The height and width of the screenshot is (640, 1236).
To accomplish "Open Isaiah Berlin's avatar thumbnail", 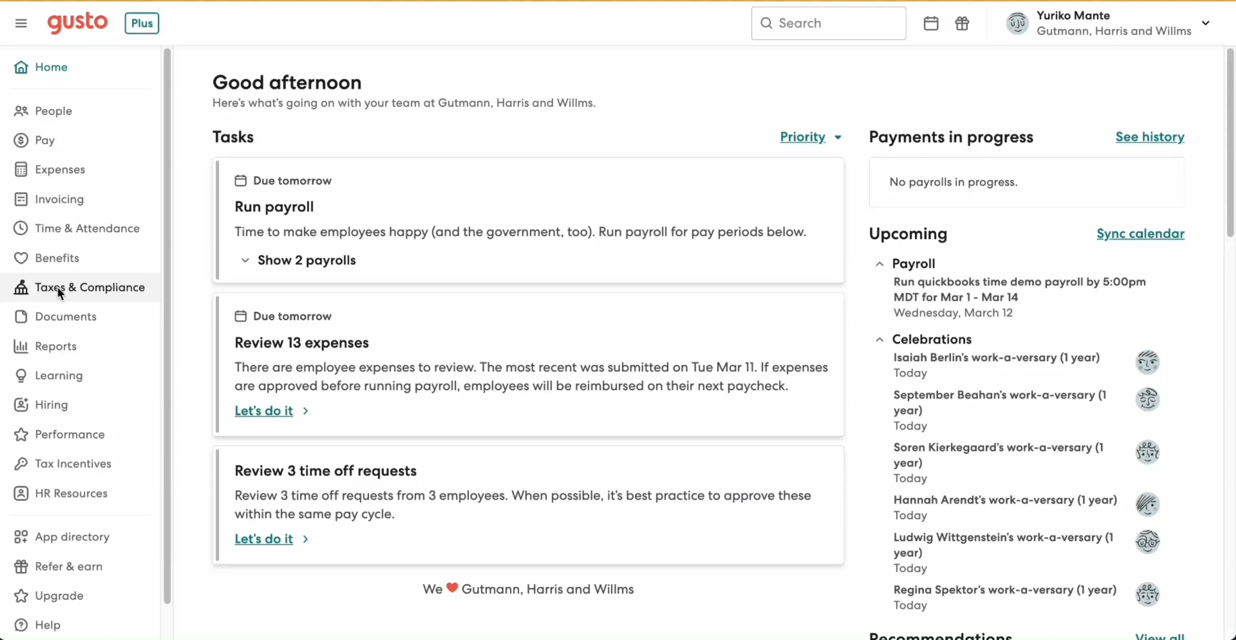I will tap(1147, 362).
